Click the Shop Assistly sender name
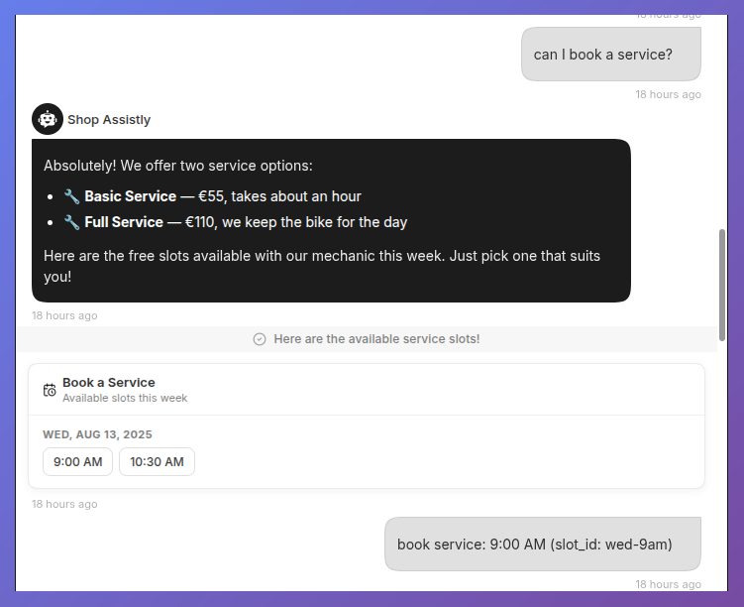744x607 pixels. 109,120
